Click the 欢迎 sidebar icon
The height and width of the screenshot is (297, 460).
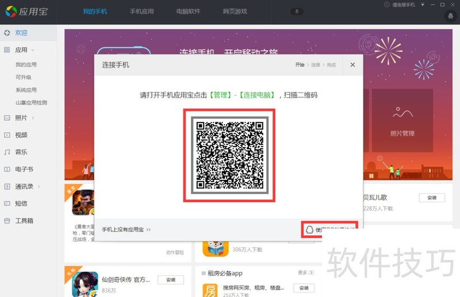[7, 33]
